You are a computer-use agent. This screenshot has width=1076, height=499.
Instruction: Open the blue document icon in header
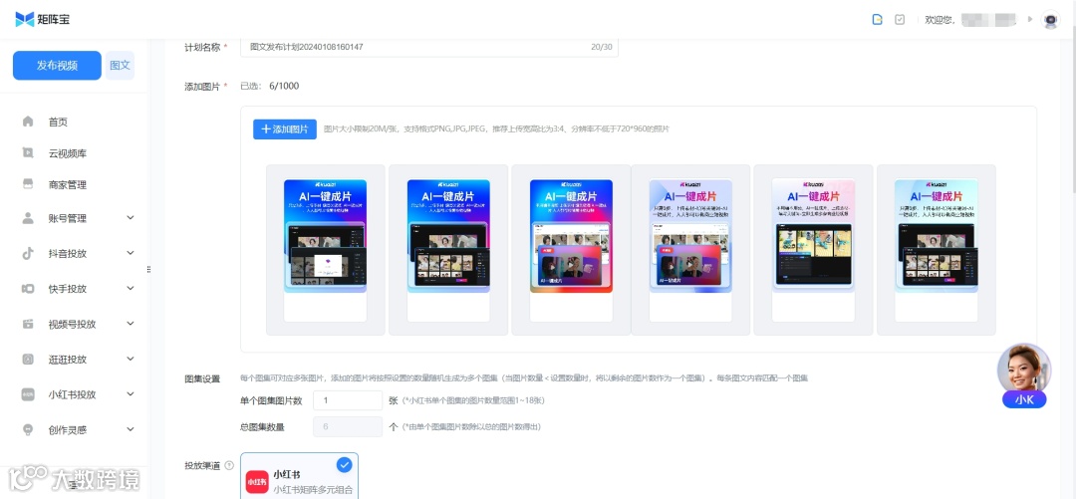pyautogui.click(x=877, y=19)
